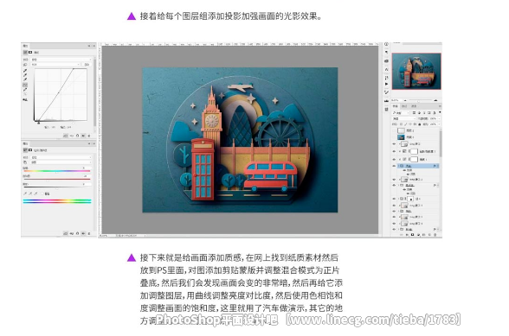
Task: Select the gray point eyedropper in Curves panel
Action: (x=25, y=75)
